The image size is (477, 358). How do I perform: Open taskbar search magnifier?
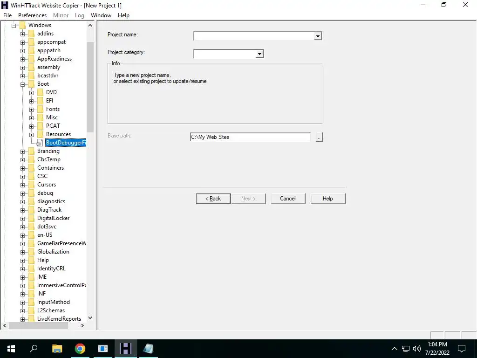click(x=34, y=349)
